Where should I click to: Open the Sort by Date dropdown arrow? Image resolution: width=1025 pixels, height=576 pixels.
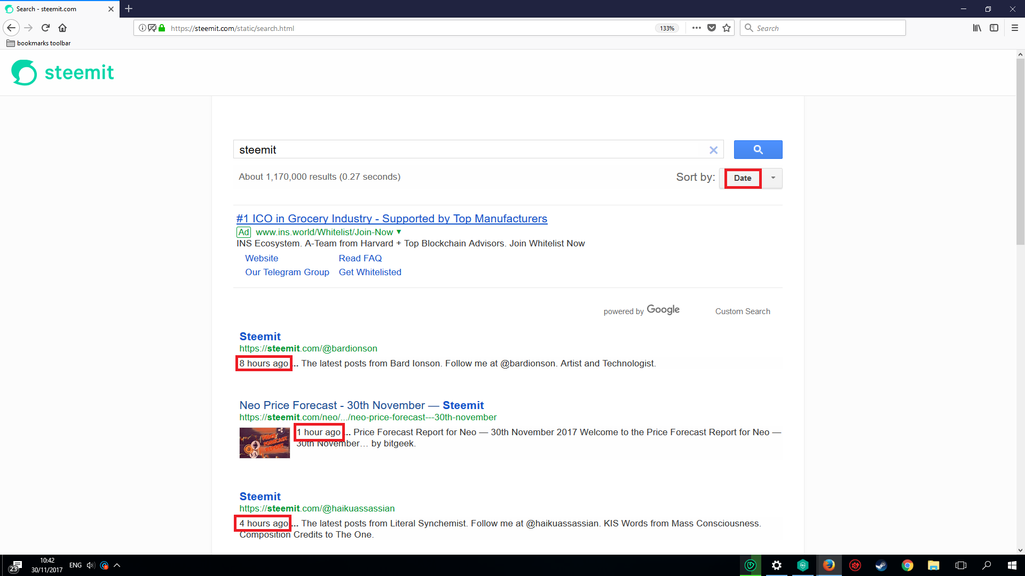(772, 178)
